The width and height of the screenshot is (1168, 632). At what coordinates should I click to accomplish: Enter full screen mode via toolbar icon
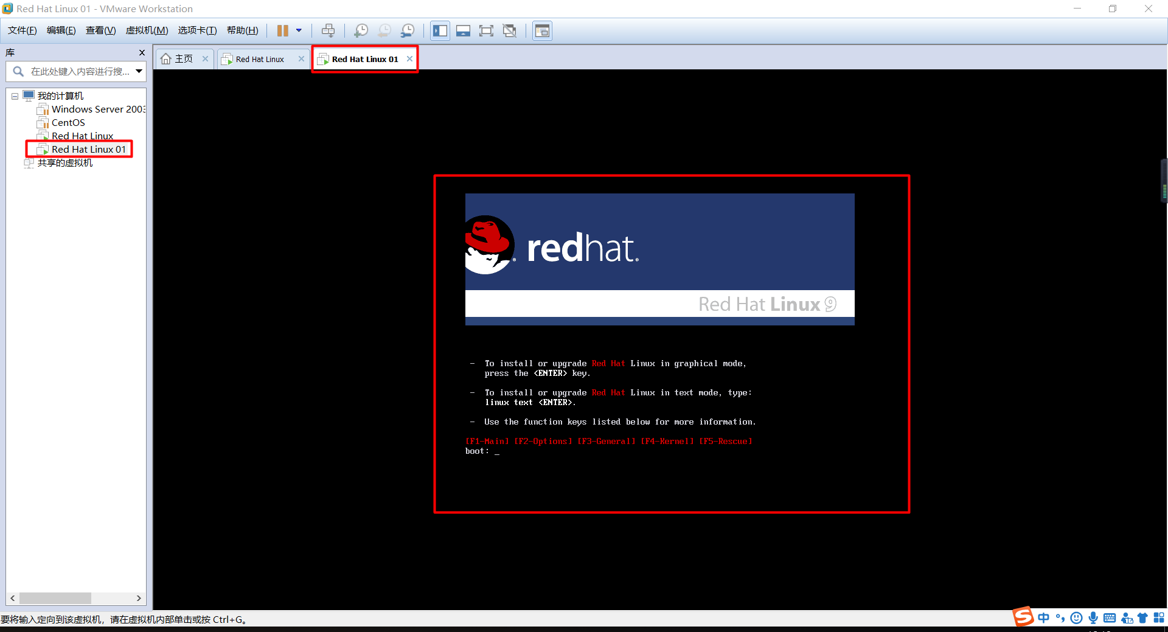click(486, 30)
